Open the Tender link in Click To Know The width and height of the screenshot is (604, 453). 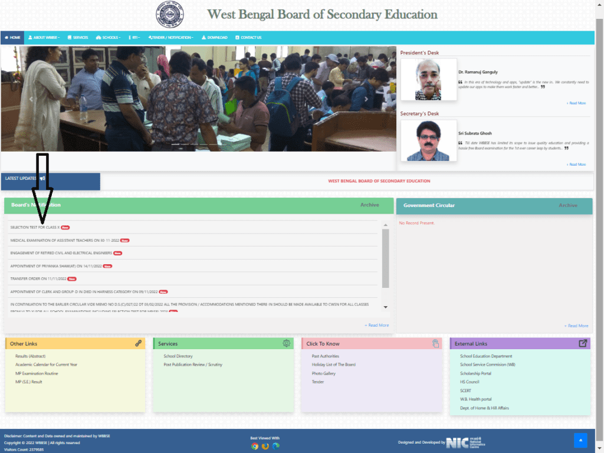click(x=318, y=382)
